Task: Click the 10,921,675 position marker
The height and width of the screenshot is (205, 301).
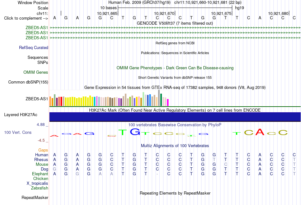Action: [221, 13]
